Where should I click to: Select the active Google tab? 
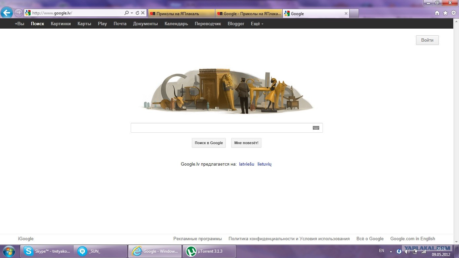316,13
